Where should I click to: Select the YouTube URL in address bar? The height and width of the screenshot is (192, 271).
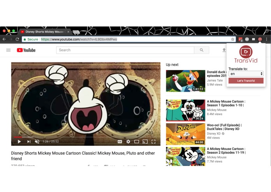tap(79, 39)
